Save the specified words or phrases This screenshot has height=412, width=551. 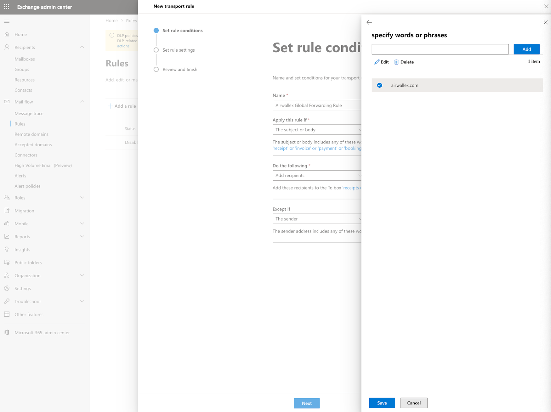(382, 403)
